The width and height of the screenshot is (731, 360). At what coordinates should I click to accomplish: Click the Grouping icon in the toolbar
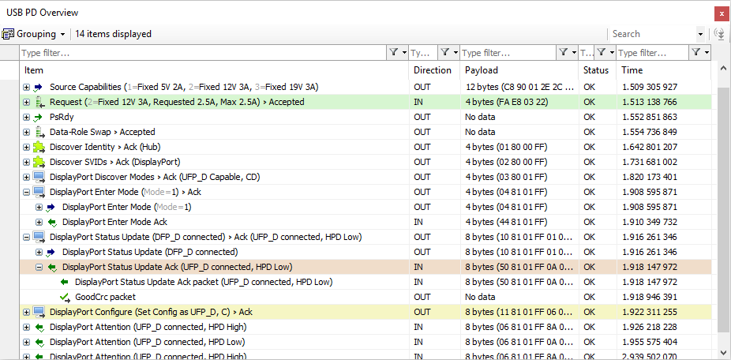tap(8, 34)
